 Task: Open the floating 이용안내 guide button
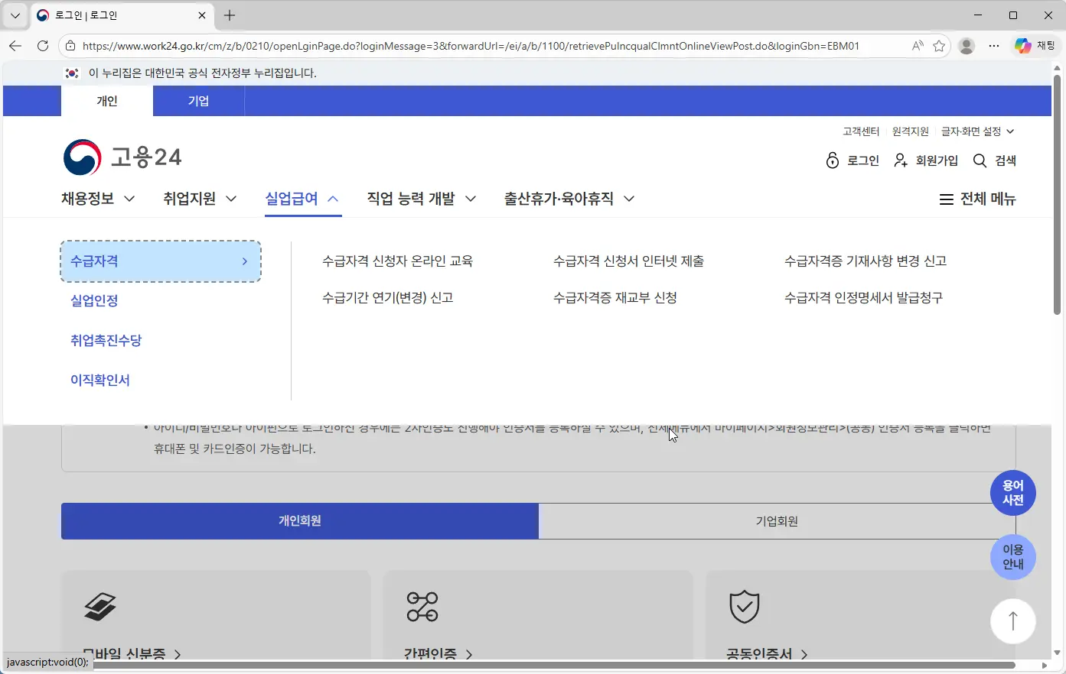[1012, 557]
